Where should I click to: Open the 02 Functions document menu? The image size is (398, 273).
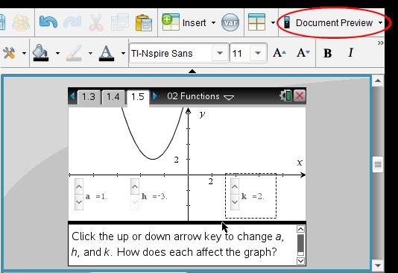click(x=200, y=96)
